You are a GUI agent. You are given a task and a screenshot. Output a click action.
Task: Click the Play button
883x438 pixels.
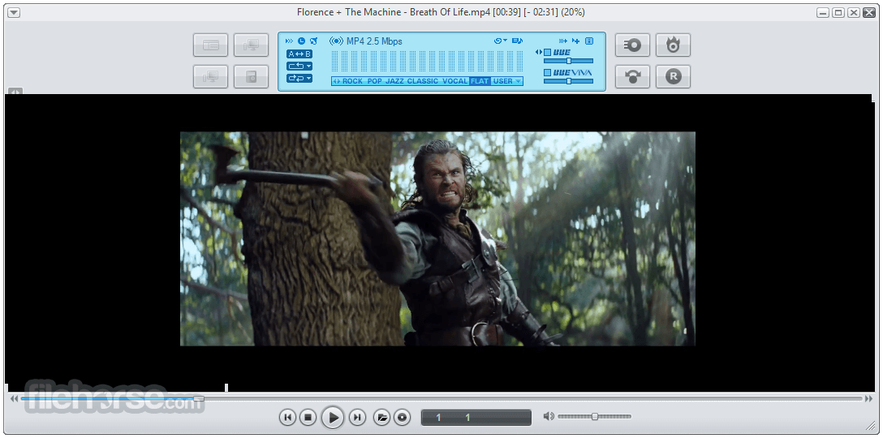(x=333, y=418)
